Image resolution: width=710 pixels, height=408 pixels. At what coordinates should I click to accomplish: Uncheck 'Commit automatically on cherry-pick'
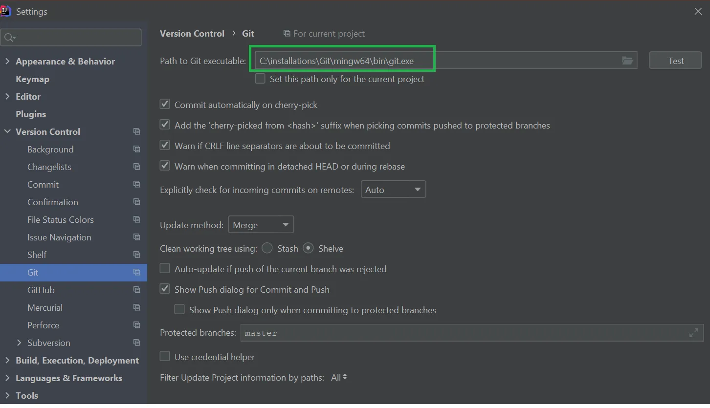[165, 104]
